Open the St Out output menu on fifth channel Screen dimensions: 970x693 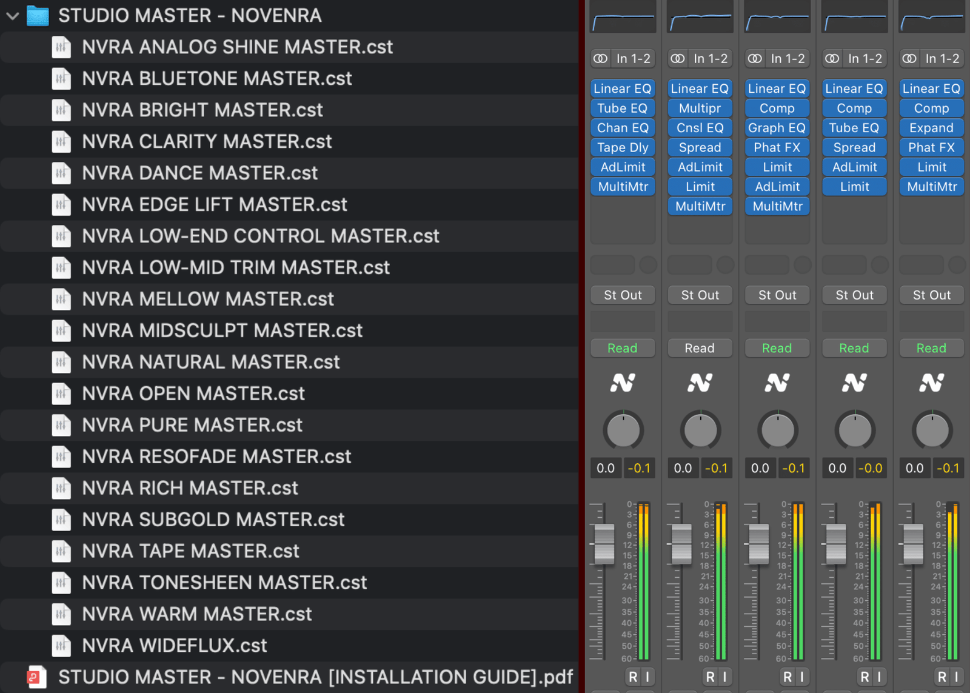click(x=931, y=295)
